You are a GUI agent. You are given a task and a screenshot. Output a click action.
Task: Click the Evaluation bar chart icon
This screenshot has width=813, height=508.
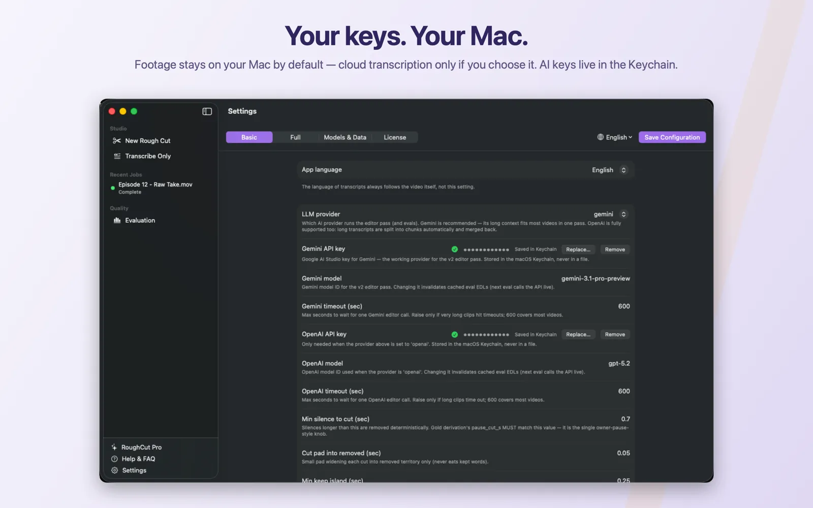(117, 220)
